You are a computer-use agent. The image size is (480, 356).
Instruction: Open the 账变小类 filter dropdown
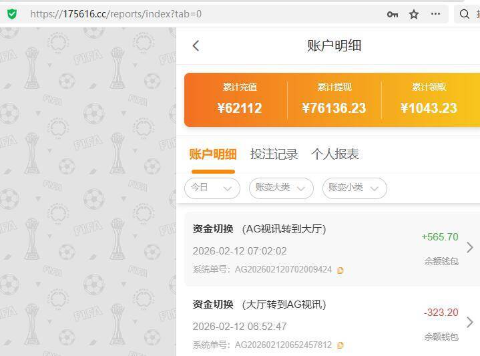354,188
